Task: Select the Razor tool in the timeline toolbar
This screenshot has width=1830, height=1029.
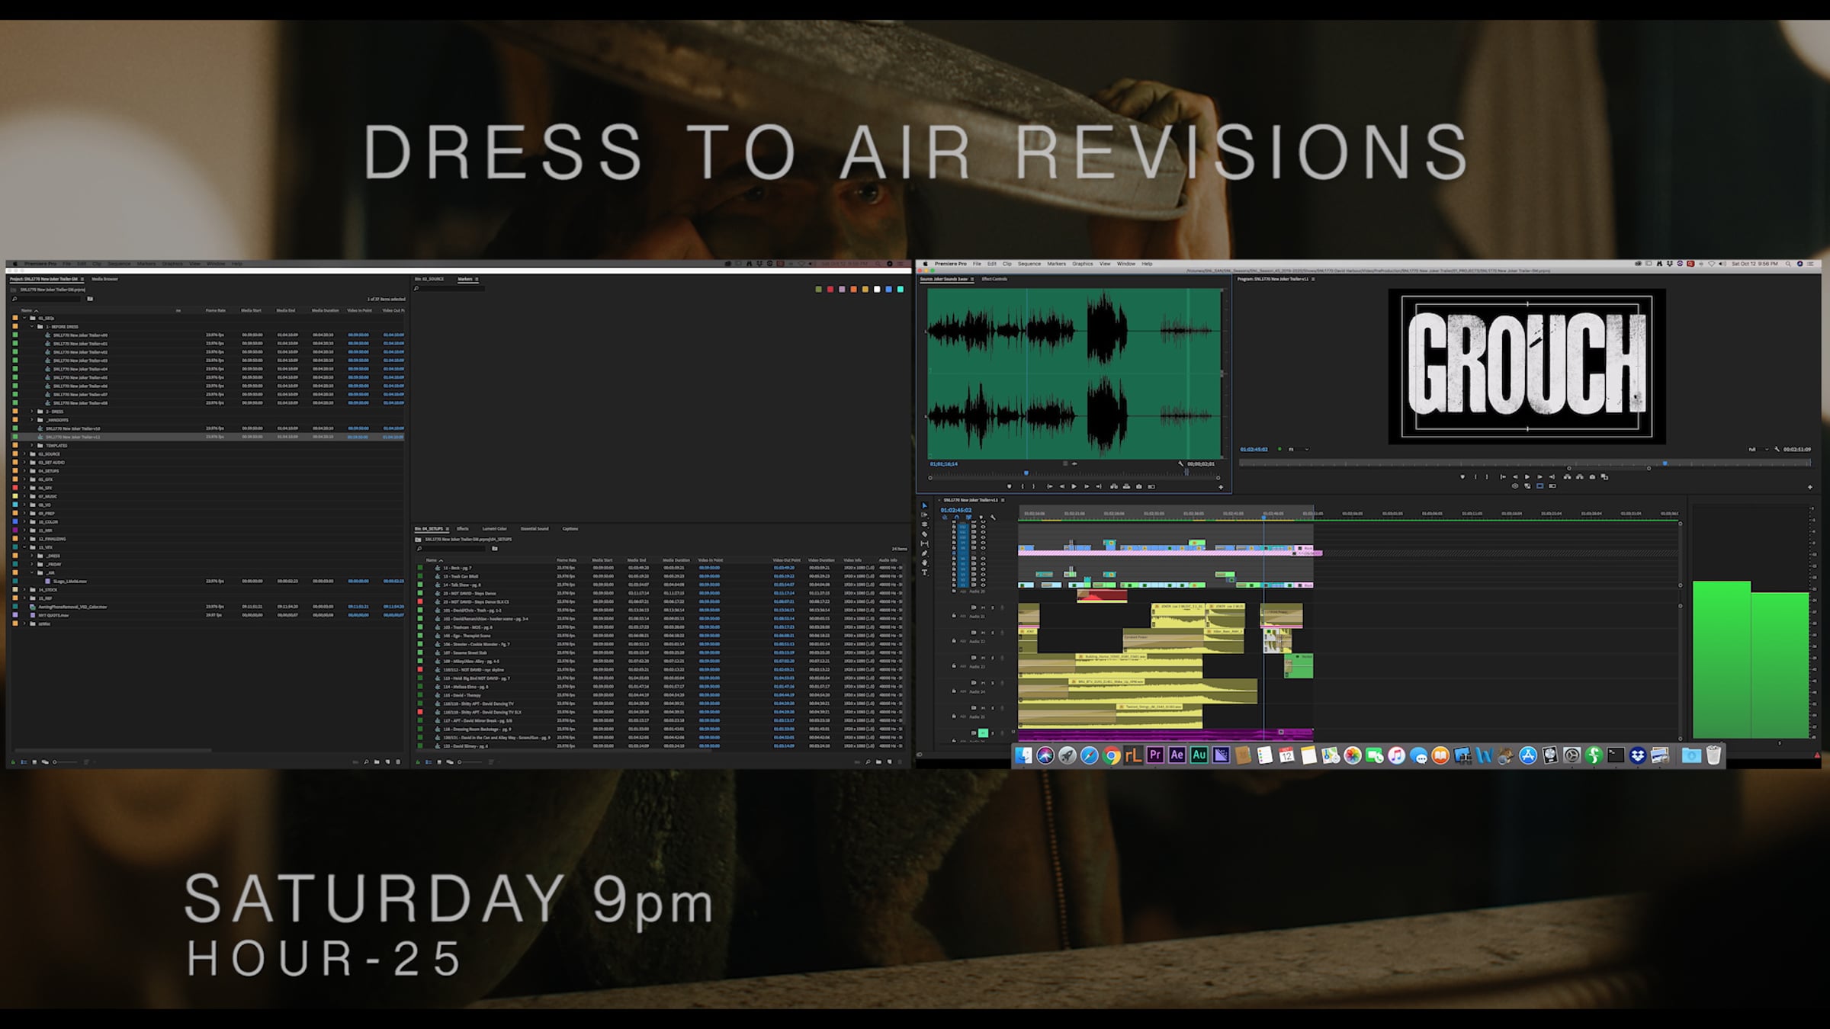Action: (x=925, y=534)
